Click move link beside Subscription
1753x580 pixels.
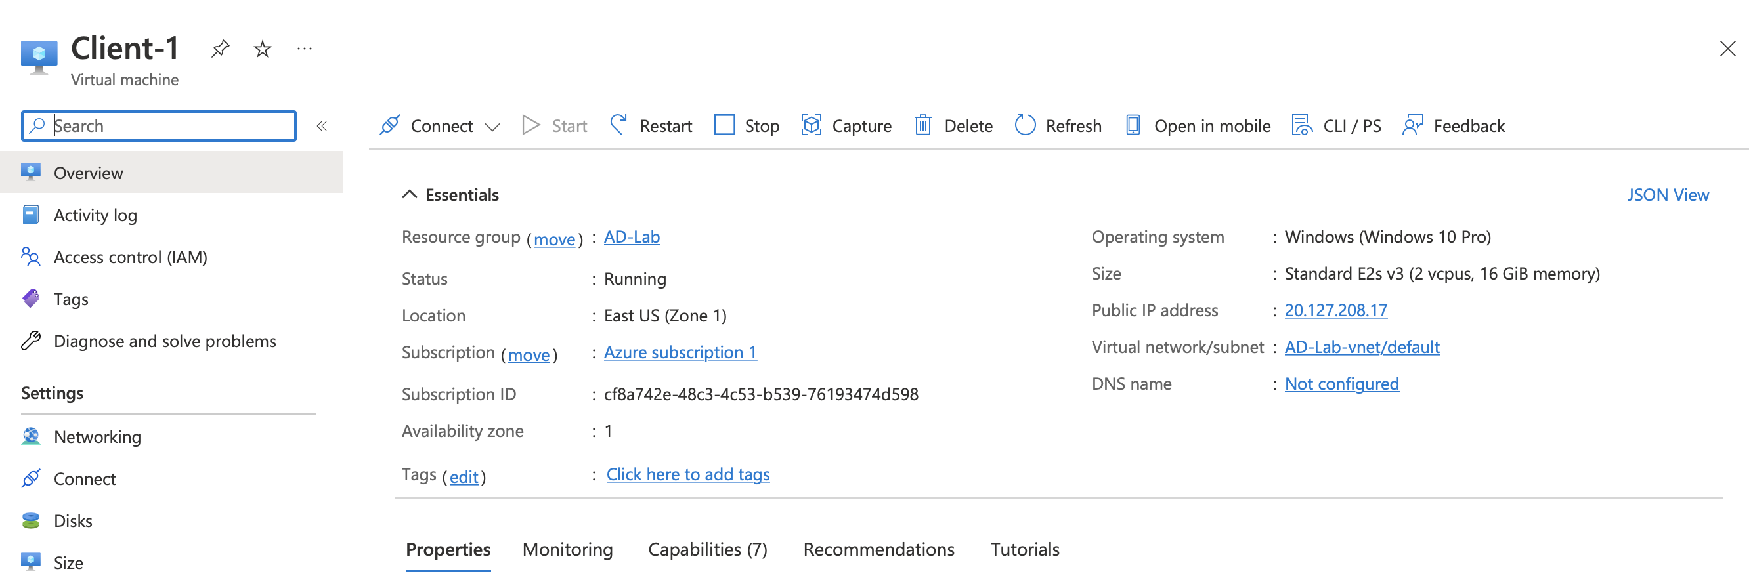(x=529, y=355)
